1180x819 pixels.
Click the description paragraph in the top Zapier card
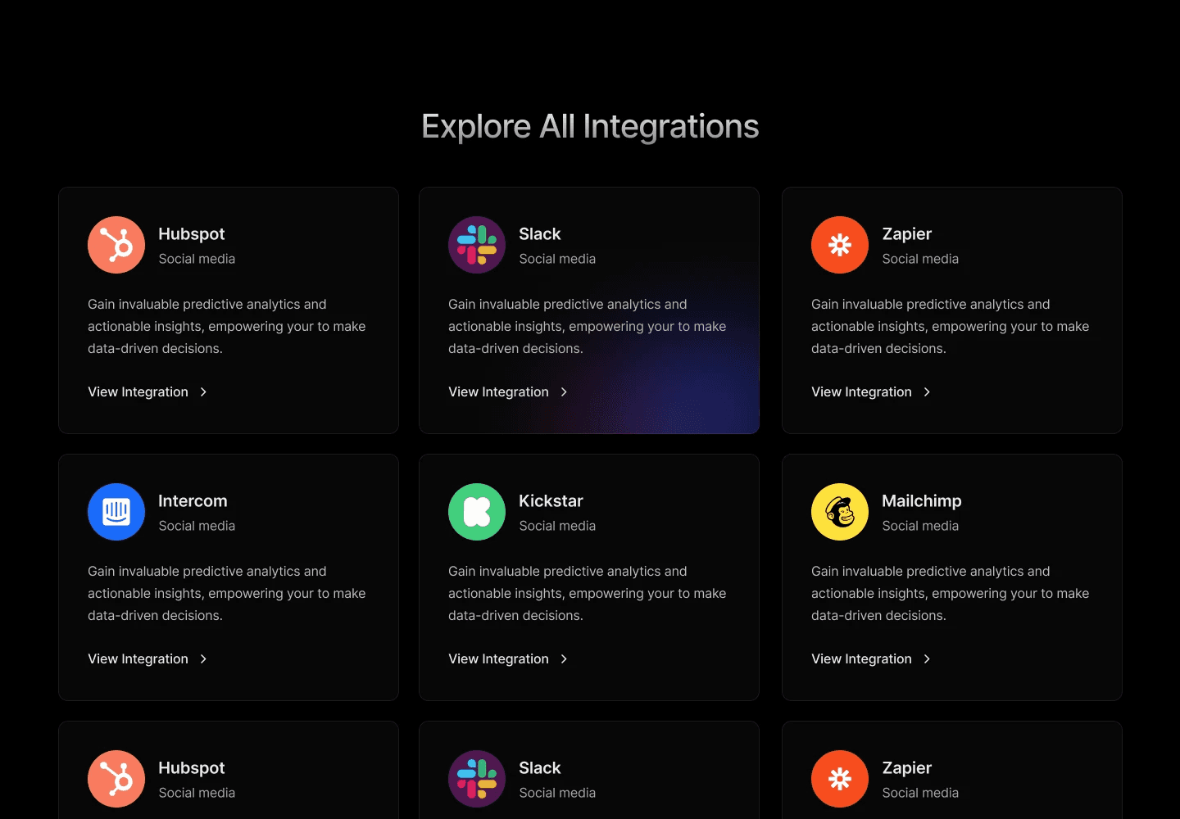[x=951, y=326]
